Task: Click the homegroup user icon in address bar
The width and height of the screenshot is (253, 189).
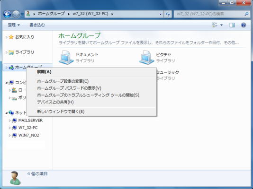Action: coord(28,14)
